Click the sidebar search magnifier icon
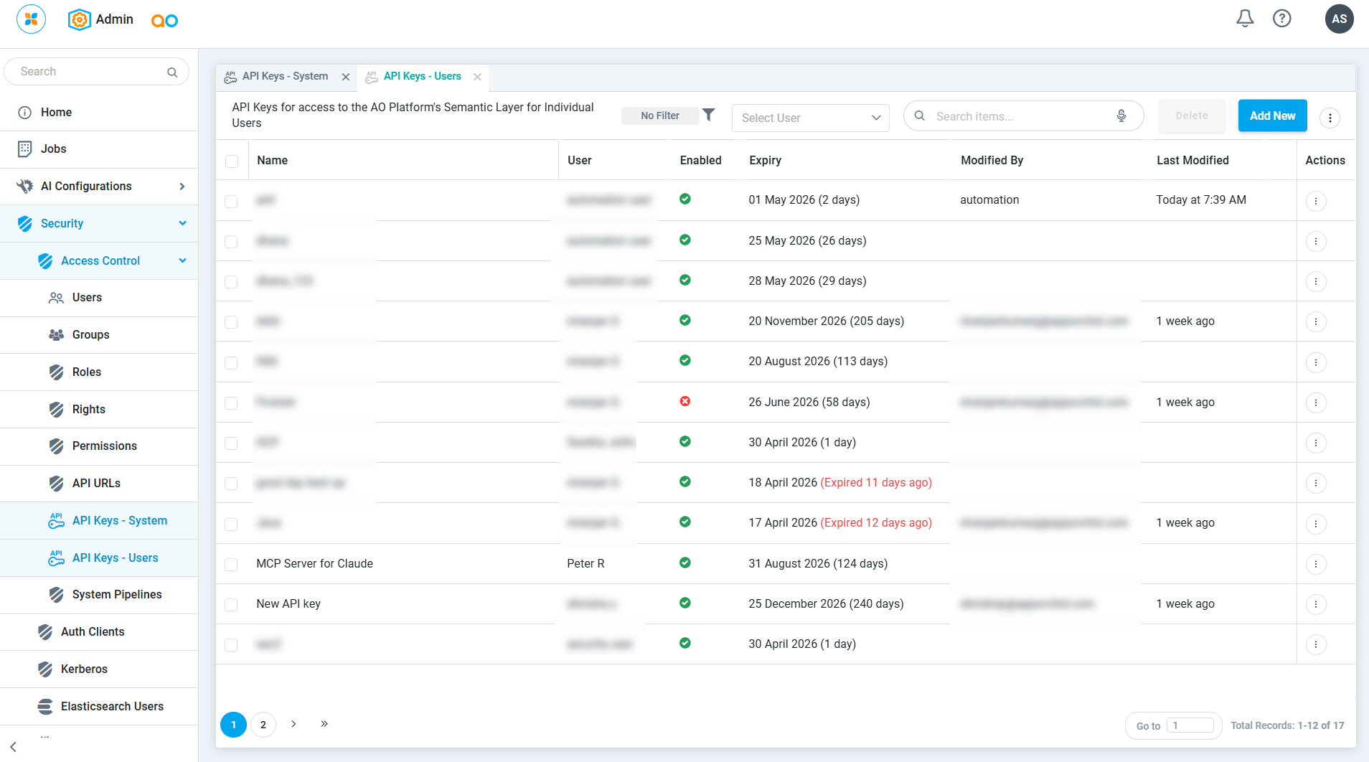The height and width of the screenshot is (762, 1369). (172, 72)
